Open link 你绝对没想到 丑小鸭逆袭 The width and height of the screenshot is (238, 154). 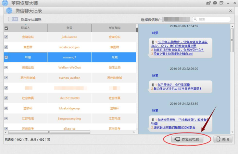(180, 122)
